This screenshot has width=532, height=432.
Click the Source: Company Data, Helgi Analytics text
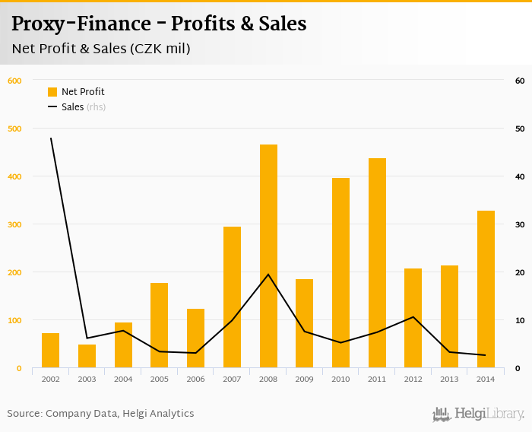100,414
